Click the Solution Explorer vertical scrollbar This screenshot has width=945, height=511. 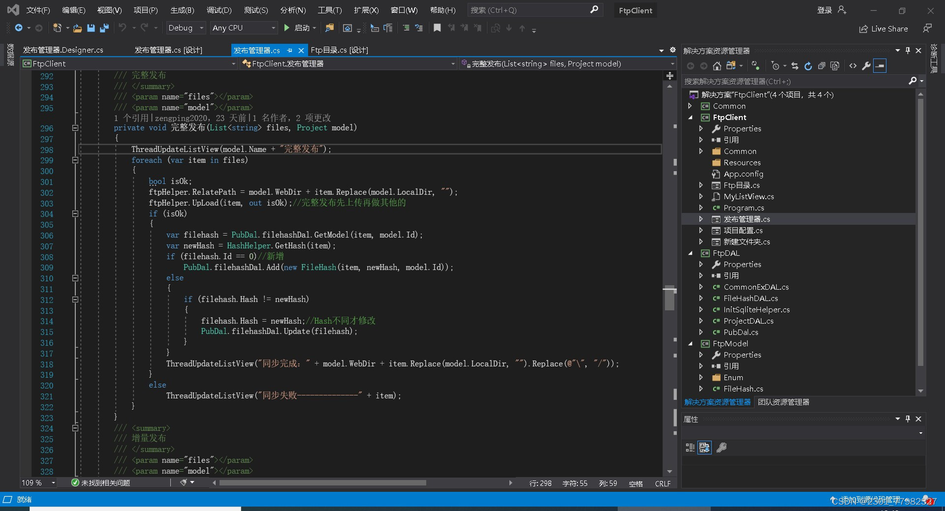(920, 231)
